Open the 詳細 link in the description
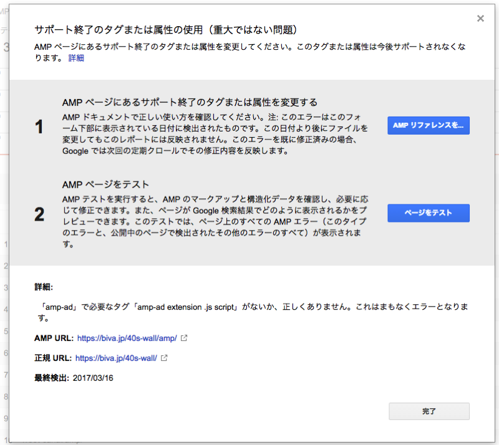499x445 pixels. click(x=76, y=58)
